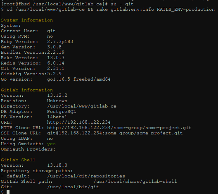
Task: Click the su - git command
Action: tap(122, 4)
